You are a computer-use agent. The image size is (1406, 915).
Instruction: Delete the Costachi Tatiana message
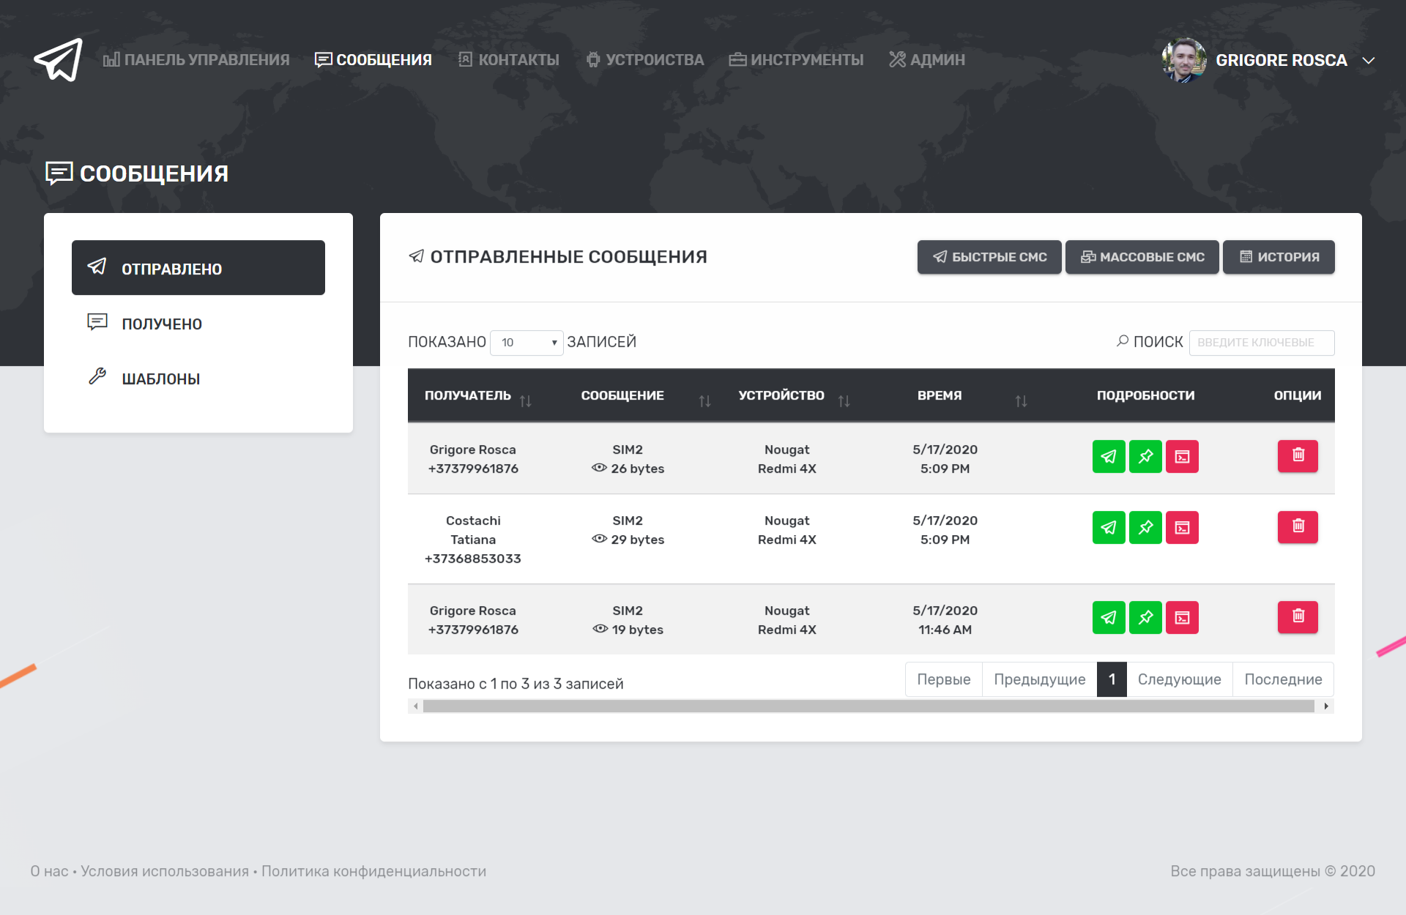(1298, 526)
